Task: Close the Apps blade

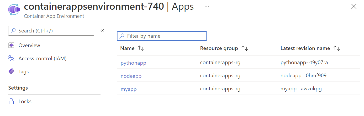Action: (354, 7)
